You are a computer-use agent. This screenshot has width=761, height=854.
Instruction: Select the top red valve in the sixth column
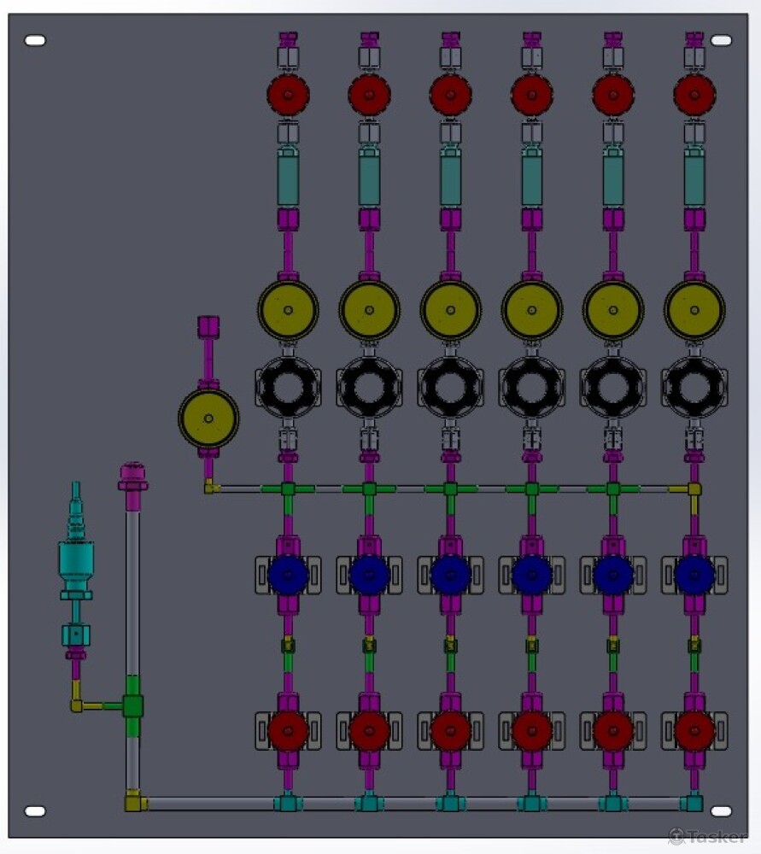(x=694, y=95)
